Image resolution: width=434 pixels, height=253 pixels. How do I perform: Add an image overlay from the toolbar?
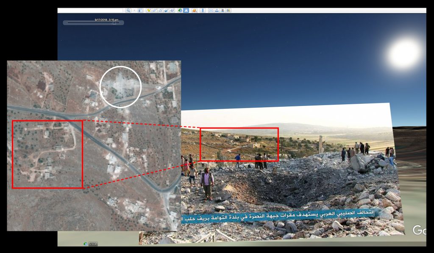coord(167,10)
